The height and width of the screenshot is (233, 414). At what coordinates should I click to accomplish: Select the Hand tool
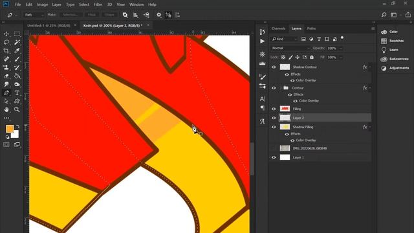[6, 109]
